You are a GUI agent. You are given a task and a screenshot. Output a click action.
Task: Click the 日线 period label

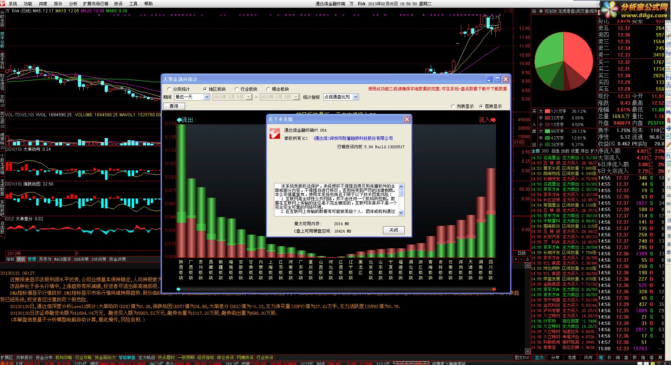[x=522, y=253]
